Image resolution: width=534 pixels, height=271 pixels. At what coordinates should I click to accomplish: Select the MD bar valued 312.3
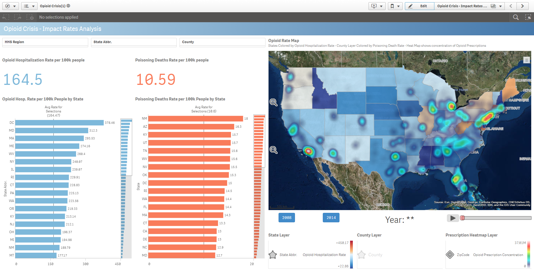click(x=52, y=130)
